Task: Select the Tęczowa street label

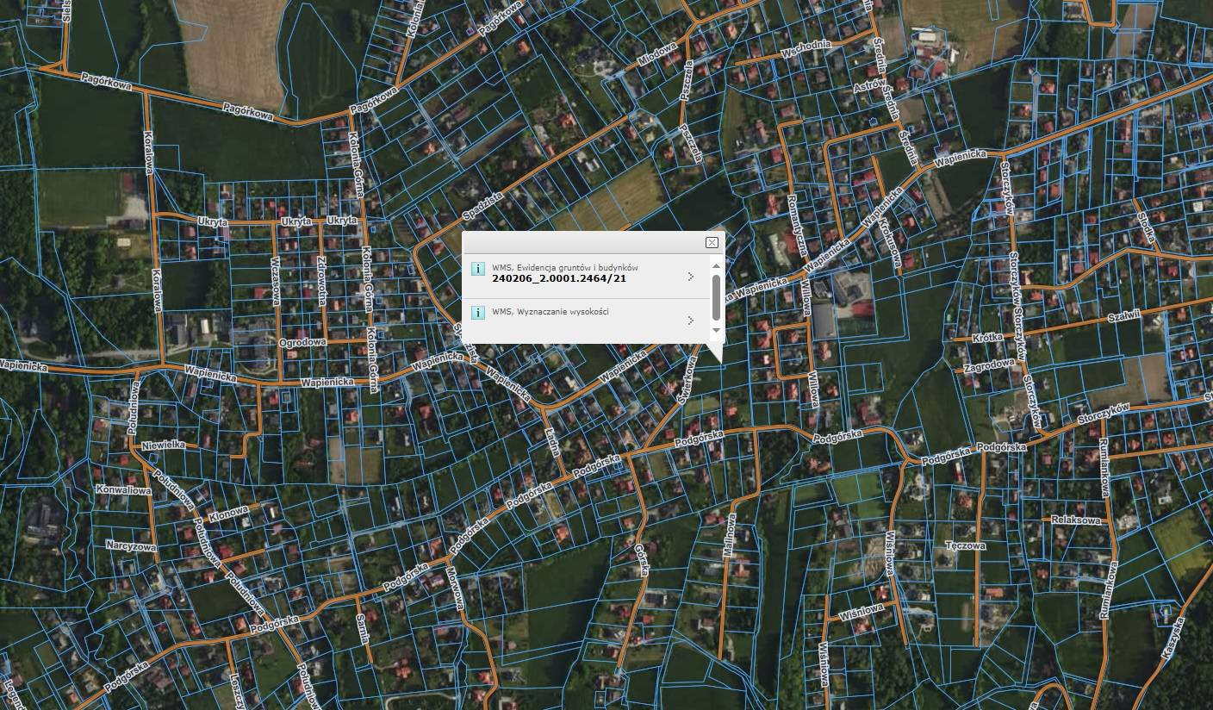Action: click(965, 545)
